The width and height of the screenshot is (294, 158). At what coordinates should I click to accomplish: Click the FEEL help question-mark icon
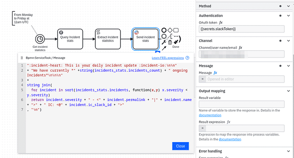pos(187,58)
